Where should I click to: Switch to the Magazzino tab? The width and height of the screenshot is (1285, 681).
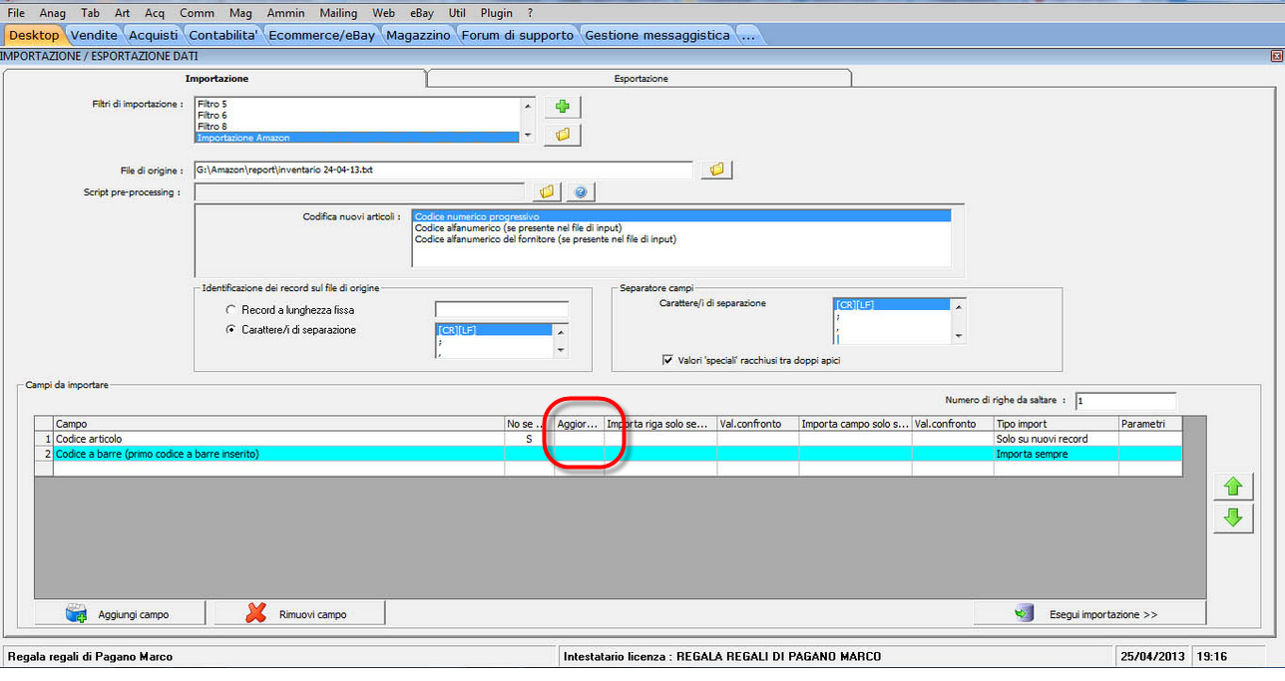click(419, 35)
